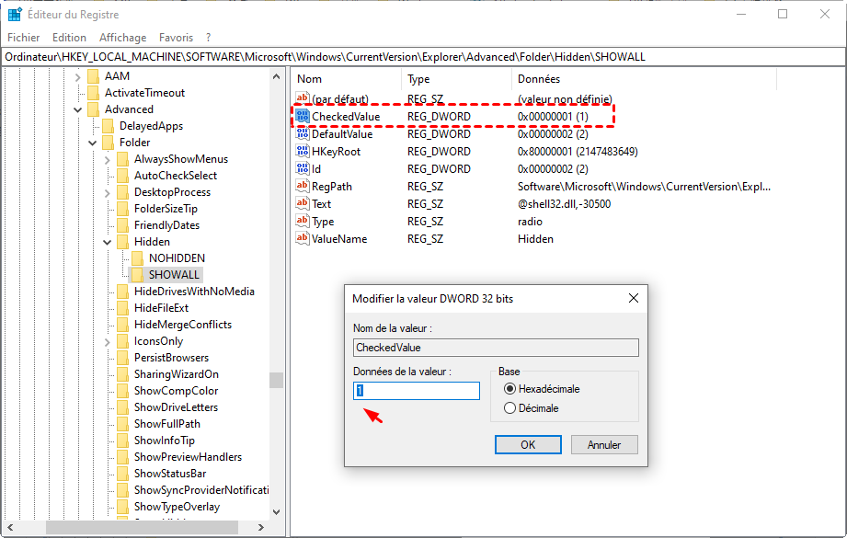Click the DefaultValue DWORD icon

click(303, 133)
